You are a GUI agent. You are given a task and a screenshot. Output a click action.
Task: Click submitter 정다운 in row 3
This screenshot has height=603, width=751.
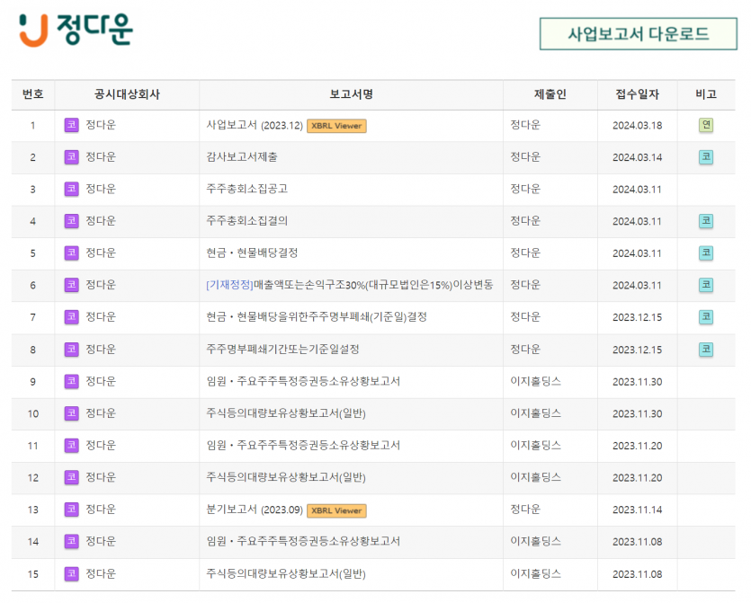[x=525, y=189]
